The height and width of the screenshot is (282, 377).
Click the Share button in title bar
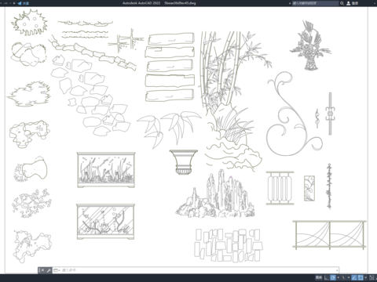tap(24, 3)
